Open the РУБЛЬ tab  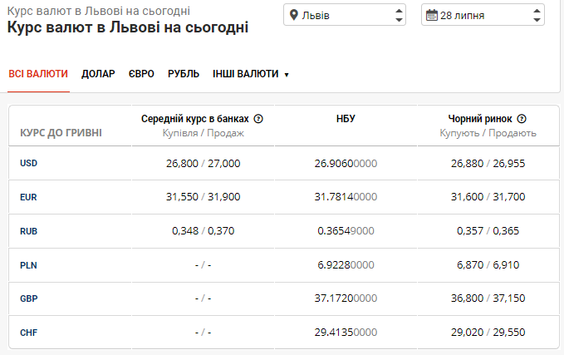pyautogui.click(x=184, y=74)
